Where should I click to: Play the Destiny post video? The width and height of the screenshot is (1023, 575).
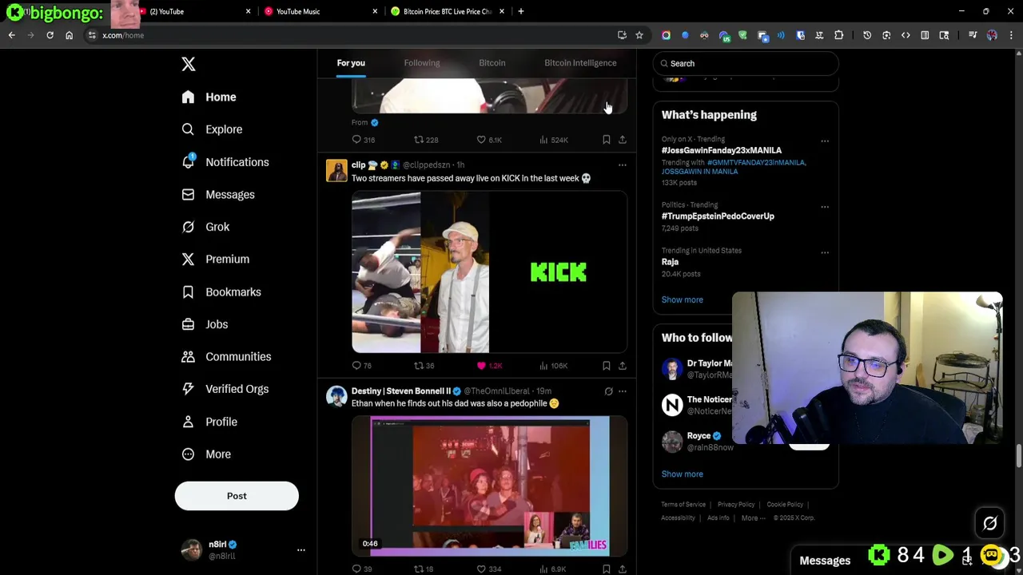(489, 487)
